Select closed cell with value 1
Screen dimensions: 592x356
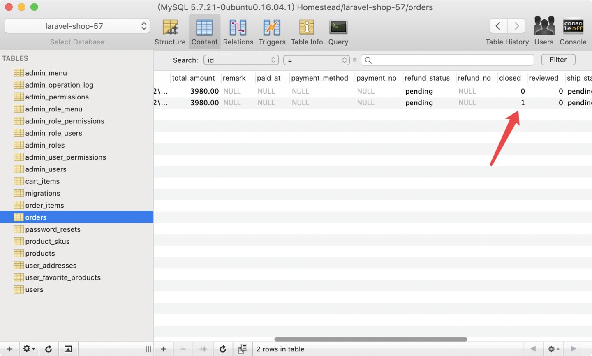tap(512, 103)
